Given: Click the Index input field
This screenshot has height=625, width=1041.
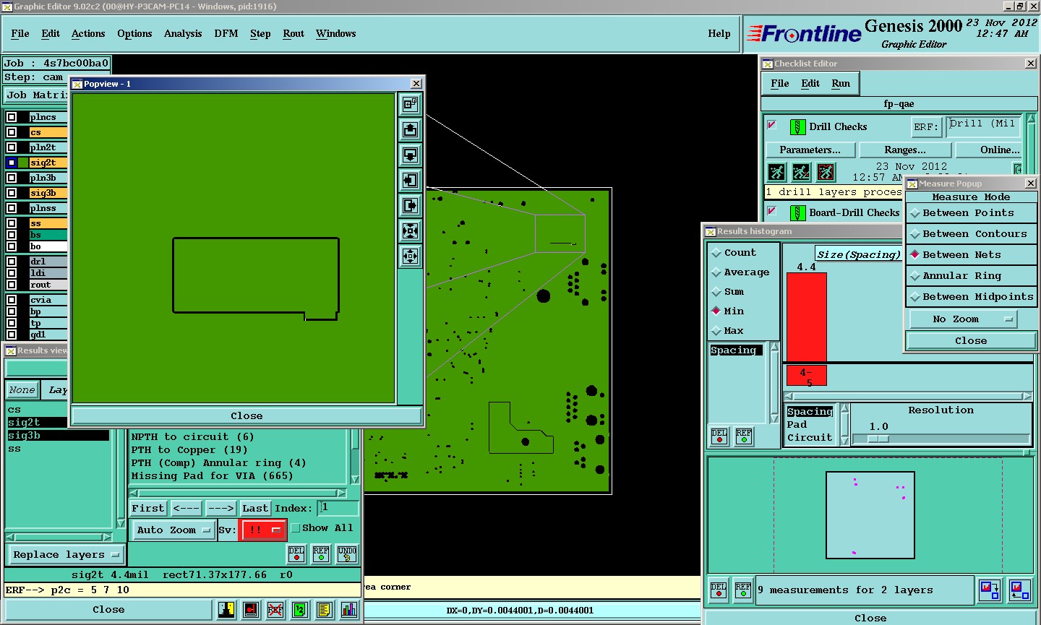Looking at the screenshot, I should point(338,509).
